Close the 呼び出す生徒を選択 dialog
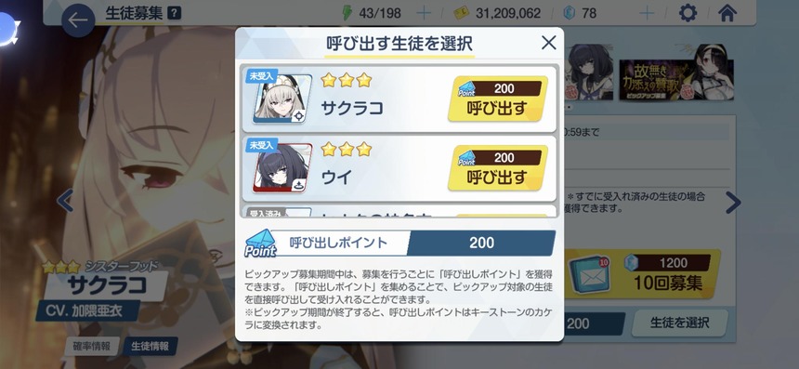Screen dimensions: 799x369 pos(548,43)
